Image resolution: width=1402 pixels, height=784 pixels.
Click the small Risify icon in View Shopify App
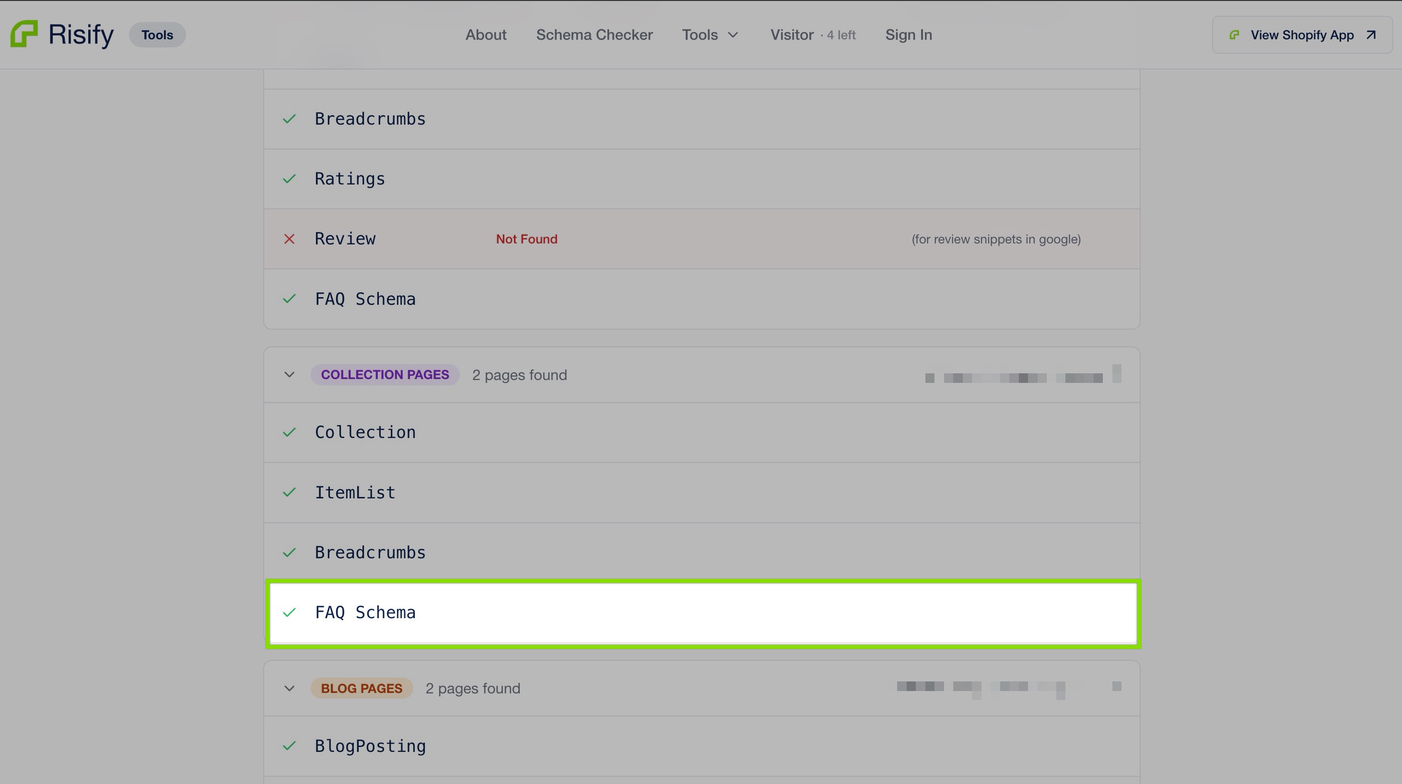1234,35
